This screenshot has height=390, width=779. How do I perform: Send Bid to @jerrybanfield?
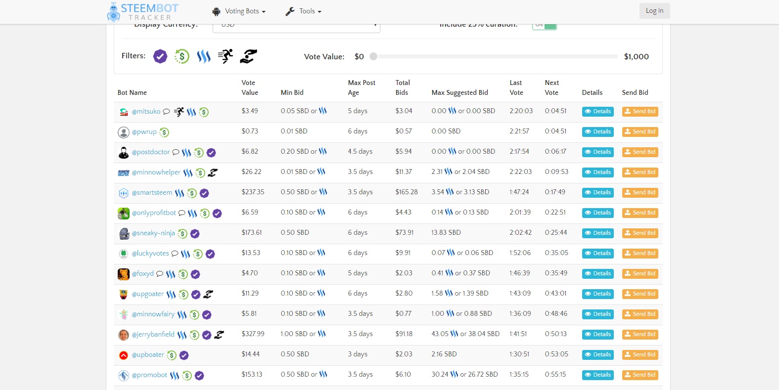(640, 335)
